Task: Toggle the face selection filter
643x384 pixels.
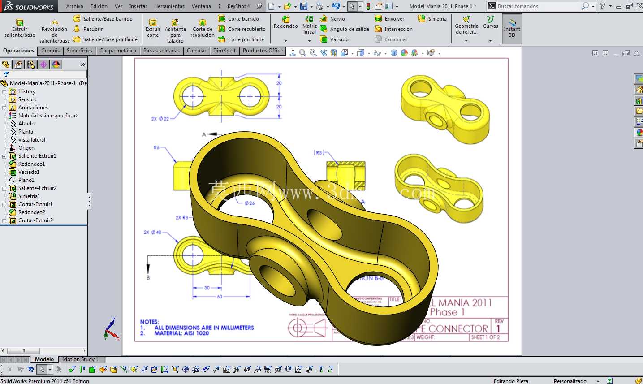Action: (x=93, y=369)
